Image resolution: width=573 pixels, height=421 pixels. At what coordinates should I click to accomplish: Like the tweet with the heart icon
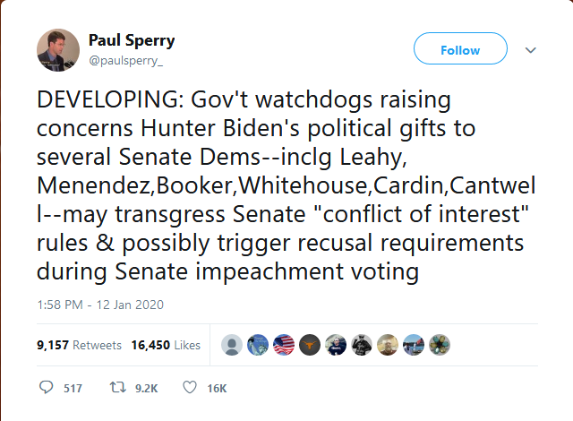pyautogui.click(x=189, y=388)
